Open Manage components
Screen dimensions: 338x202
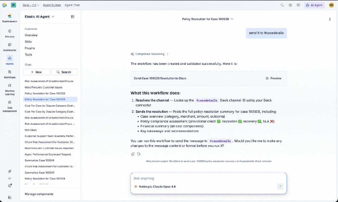tap(39, 194)
